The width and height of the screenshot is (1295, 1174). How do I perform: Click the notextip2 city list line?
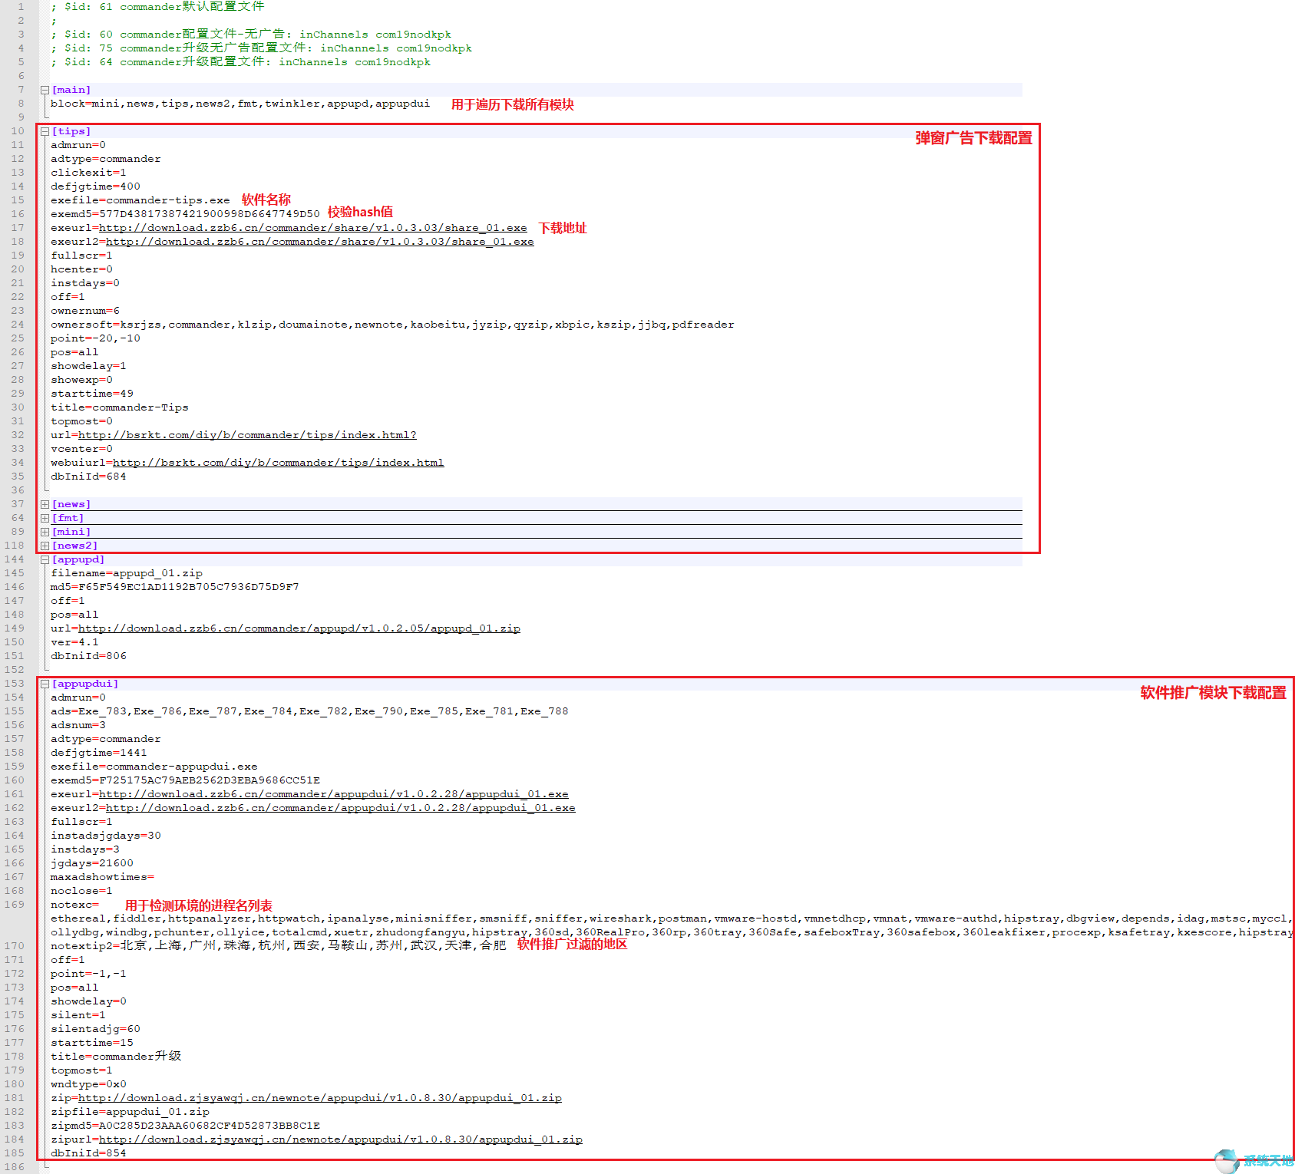279,945
